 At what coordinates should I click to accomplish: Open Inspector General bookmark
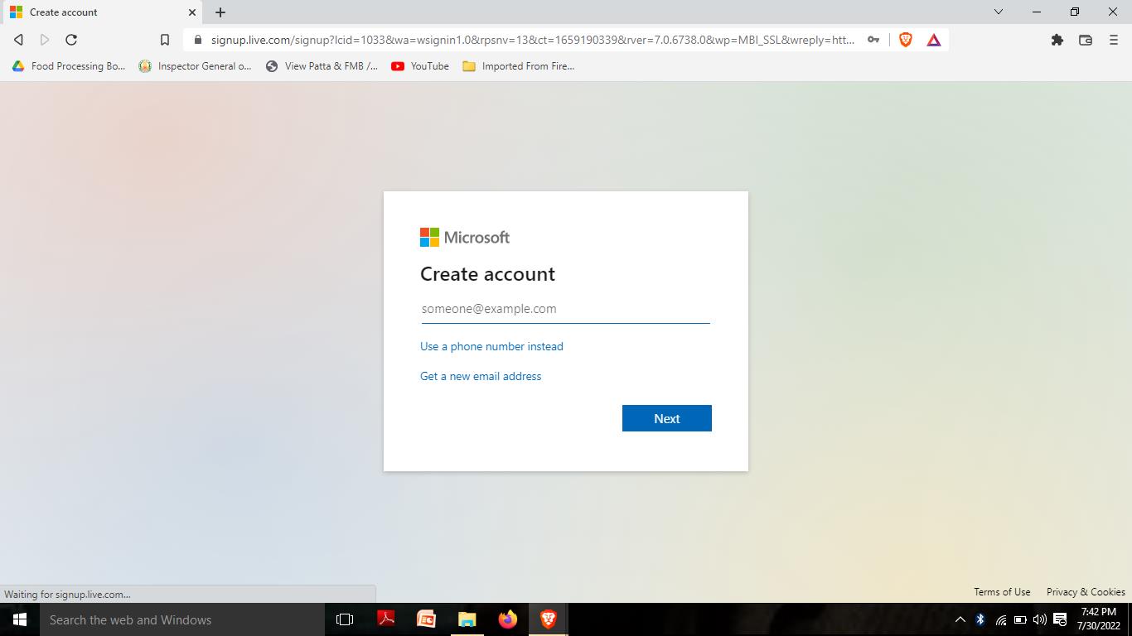click(196, 66)
